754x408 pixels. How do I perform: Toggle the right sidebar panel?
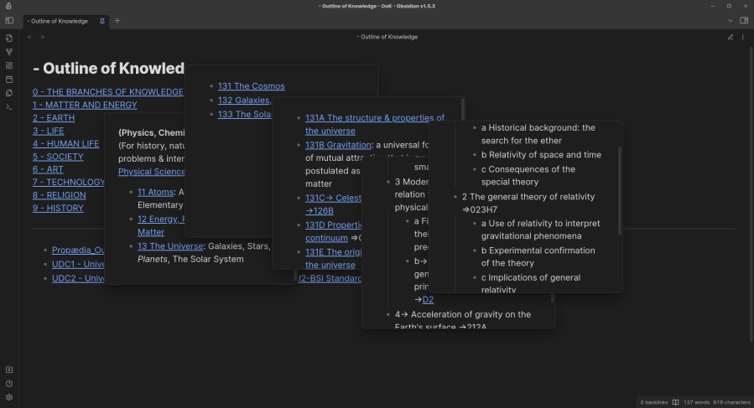[x=744, y=20]
